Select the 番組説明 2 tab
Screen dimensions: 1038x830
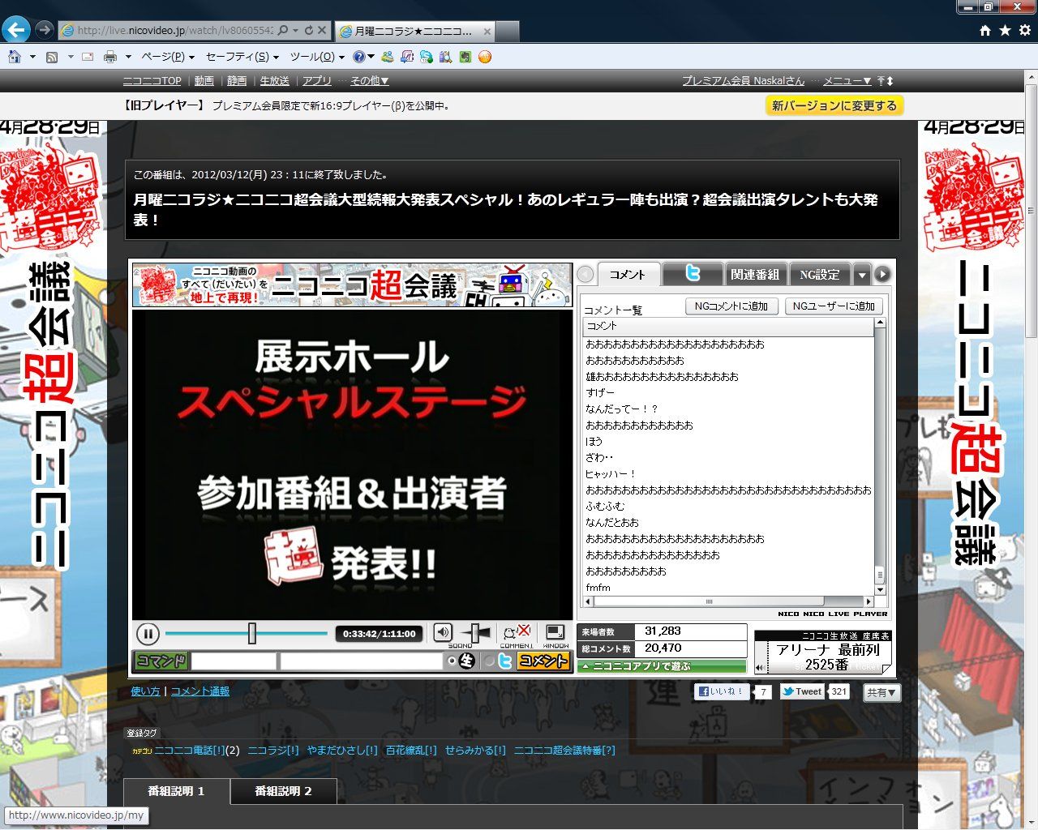pyautogui.click(x=284, y=791)
